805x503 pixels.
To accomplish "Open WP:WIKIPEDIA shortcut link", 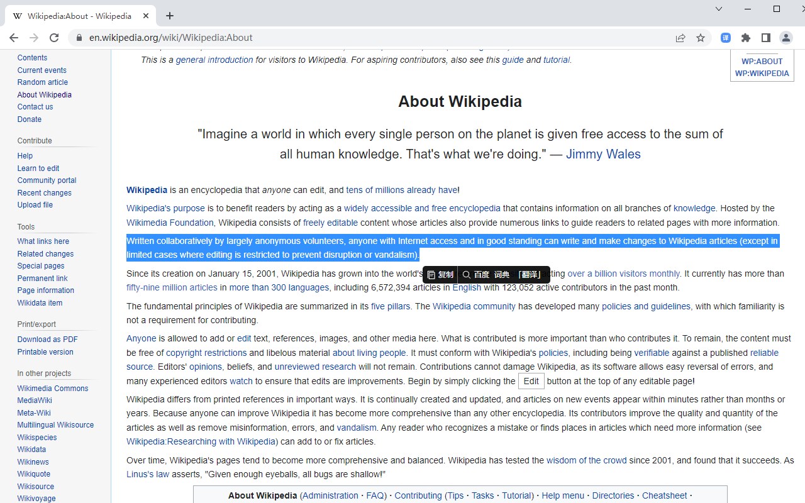I will pyautogui.click(x=762, y=74).
